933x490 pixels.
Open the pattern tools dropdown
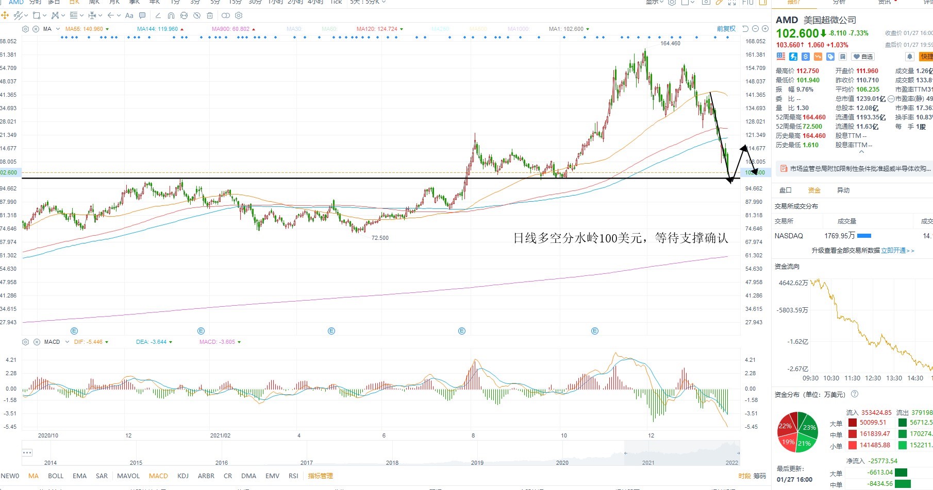pos(63,15)
